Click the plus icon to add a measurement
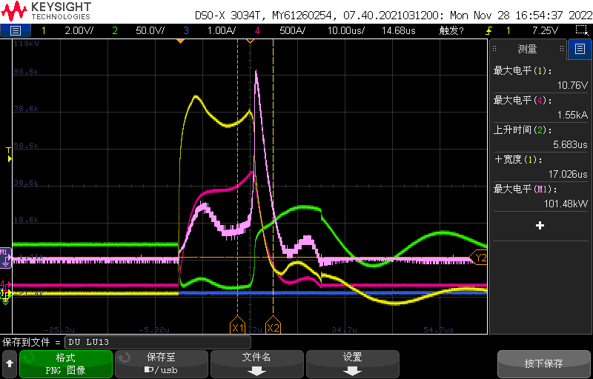 (540, 225)
